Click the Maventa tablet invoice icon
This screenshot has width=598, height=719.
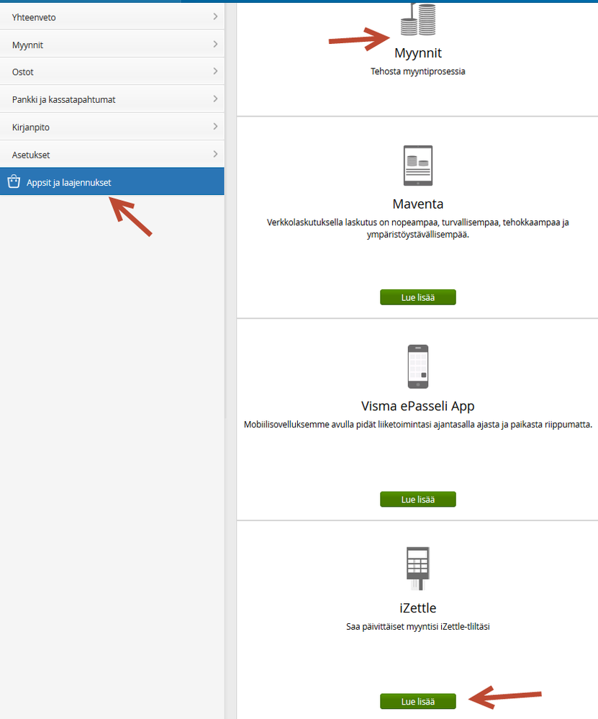(418, 166)
